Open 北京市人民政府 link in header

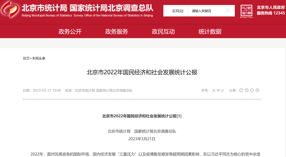point(271,7)
